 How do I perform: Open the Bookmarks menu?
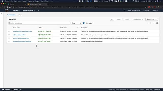tap(31, 1)
